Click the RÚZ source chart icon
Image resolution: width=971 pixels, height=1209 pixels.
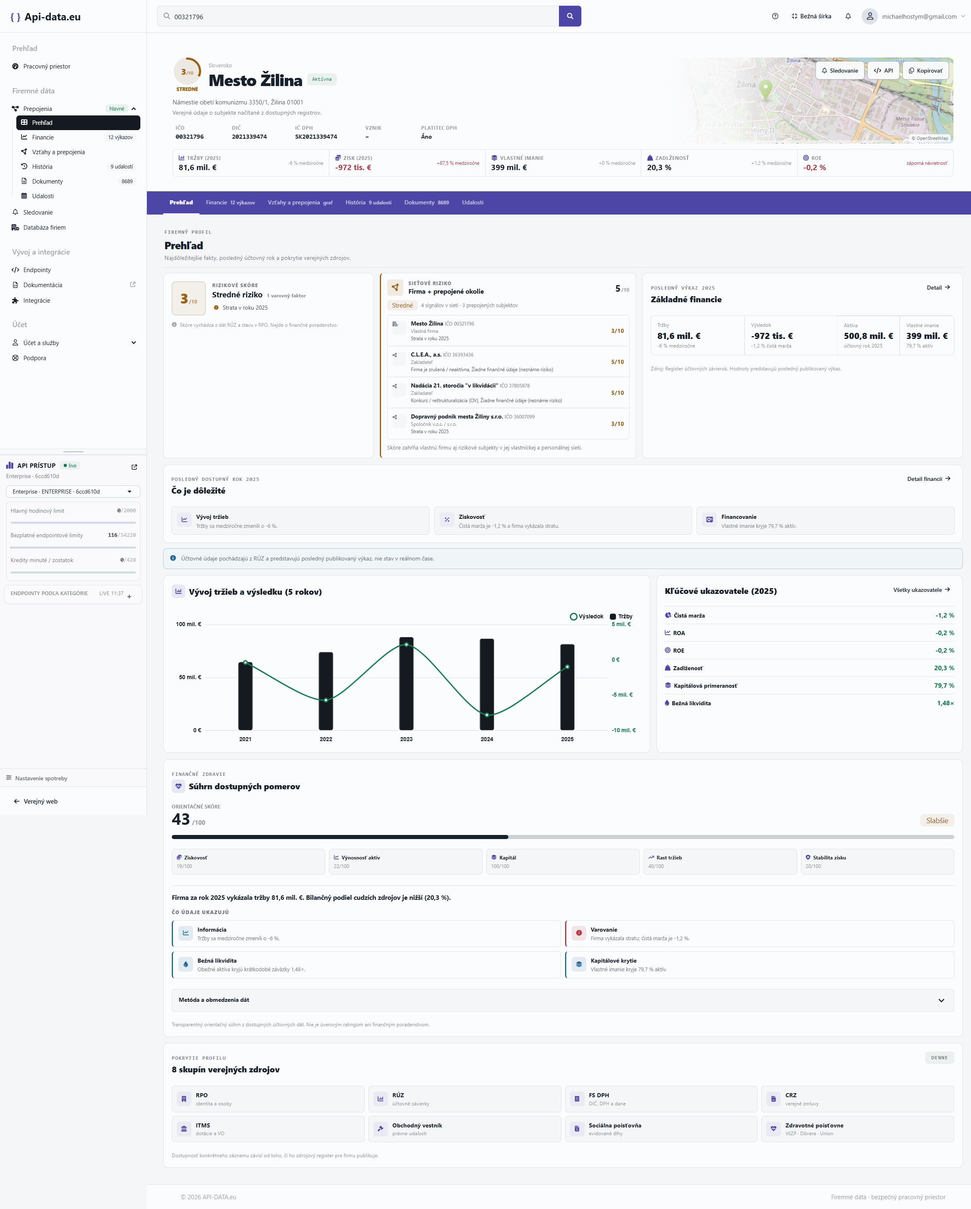click(x=380, y=1099)
